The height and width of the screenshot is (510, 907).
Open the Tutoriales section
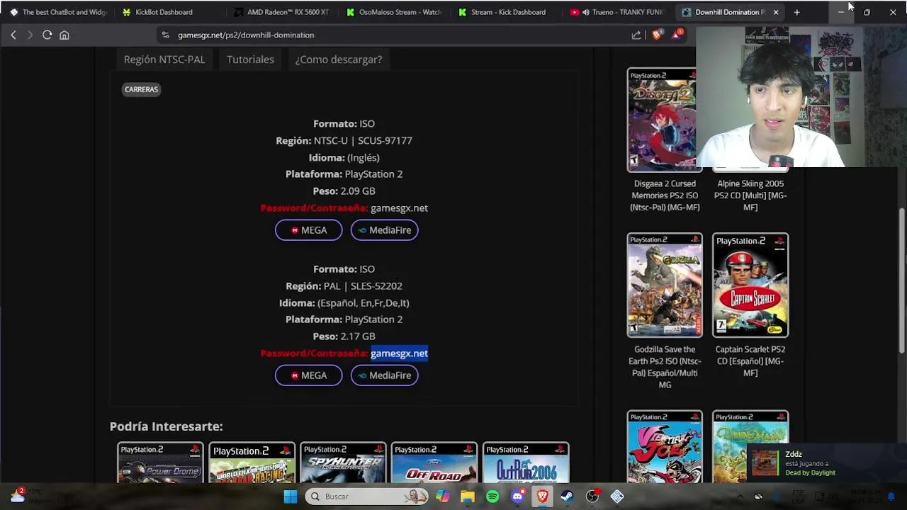(x=250, y=59)
